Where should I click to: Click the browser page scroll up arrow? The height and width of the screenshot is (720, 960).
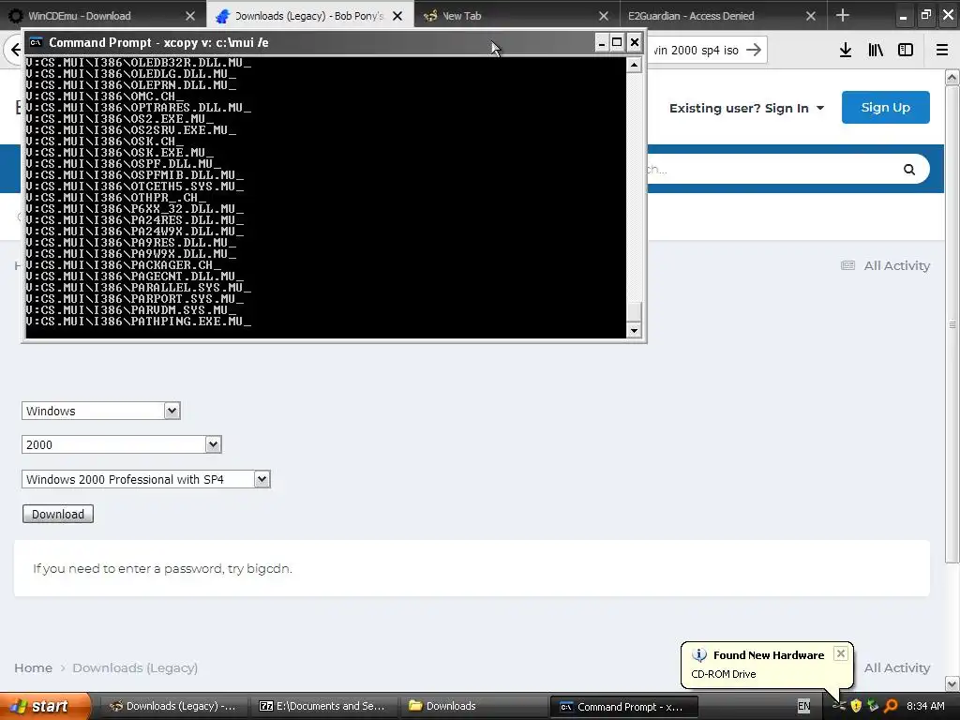(952, 78)
